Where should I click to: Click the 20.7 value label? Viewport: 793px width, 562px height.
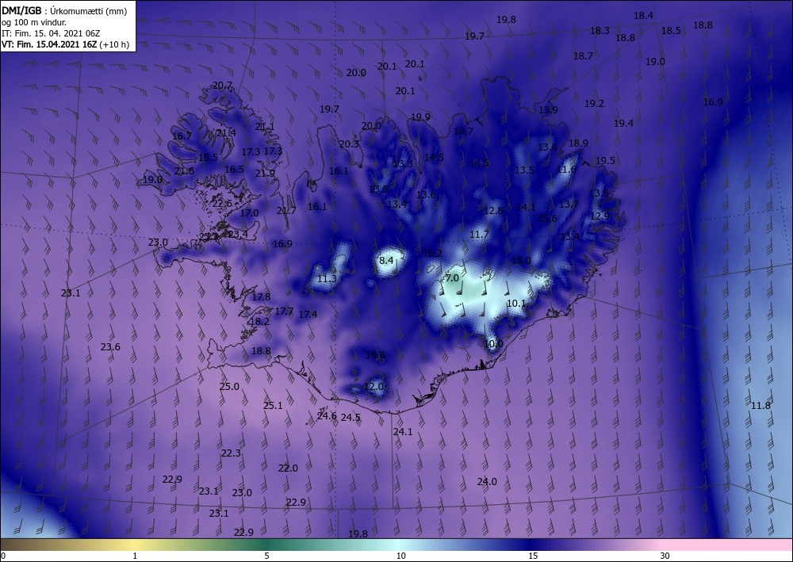(223, 86)
